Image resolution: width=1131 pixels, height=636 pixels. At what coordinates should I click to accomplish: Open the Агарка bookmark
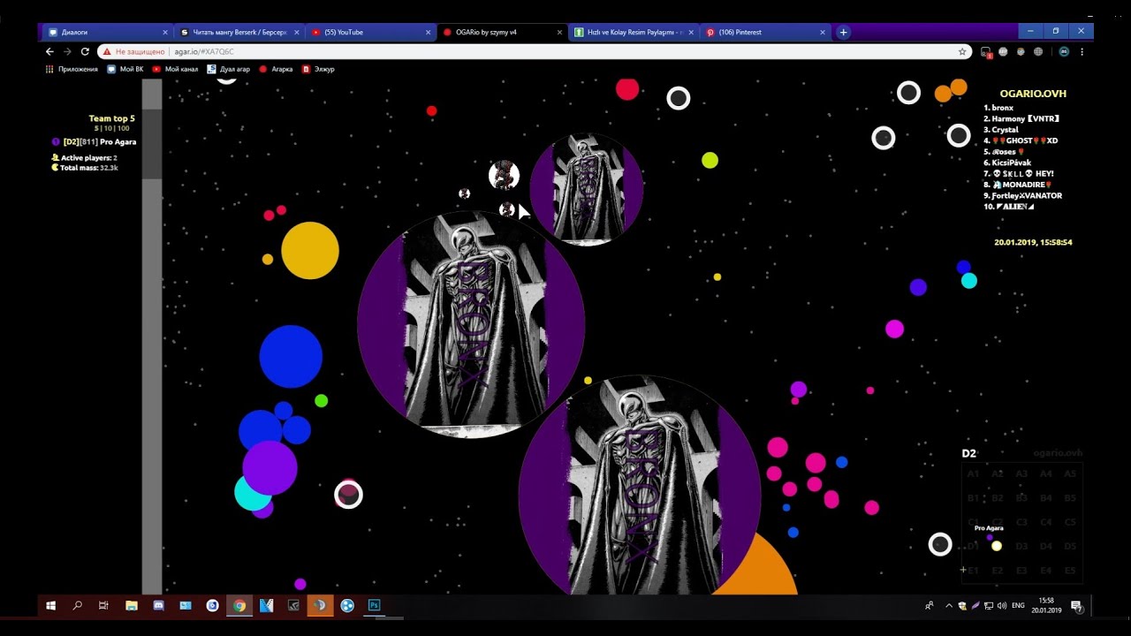(x=276, y=69)
